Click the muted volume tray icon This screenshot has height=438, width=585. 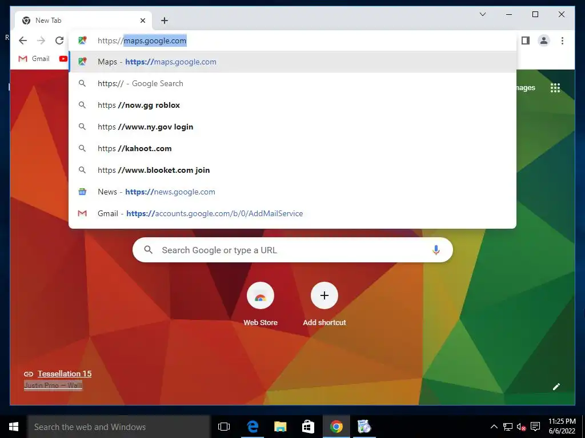(x=521, y=427)
